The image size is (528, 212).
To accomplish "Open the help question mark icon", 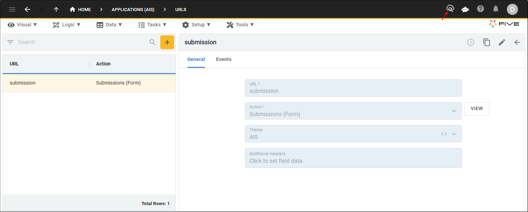I will click(x=480, y=9).
